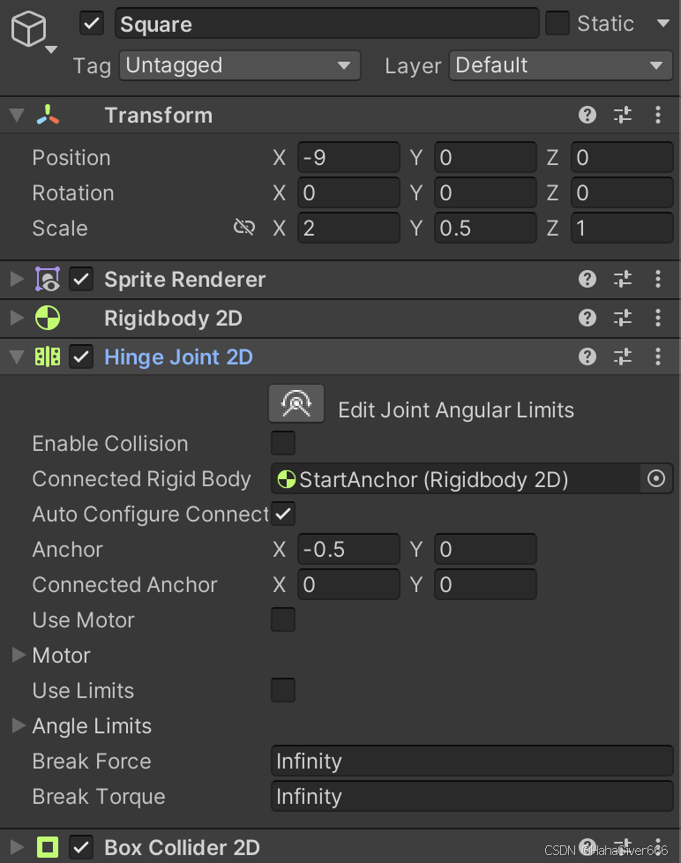
Task: Open the Tag dropdown
Action: point(239,65)
